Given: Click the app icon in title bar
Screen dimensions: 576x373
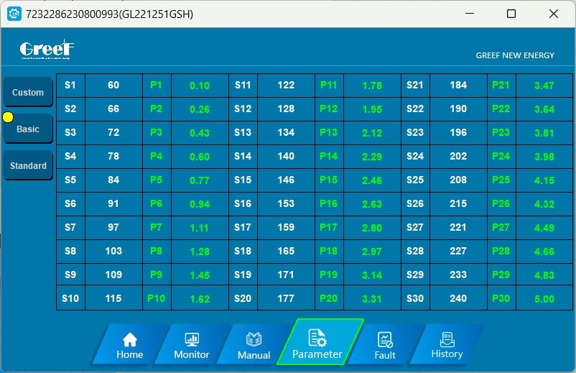Looking at the screenshot, I should click(14, 14).
